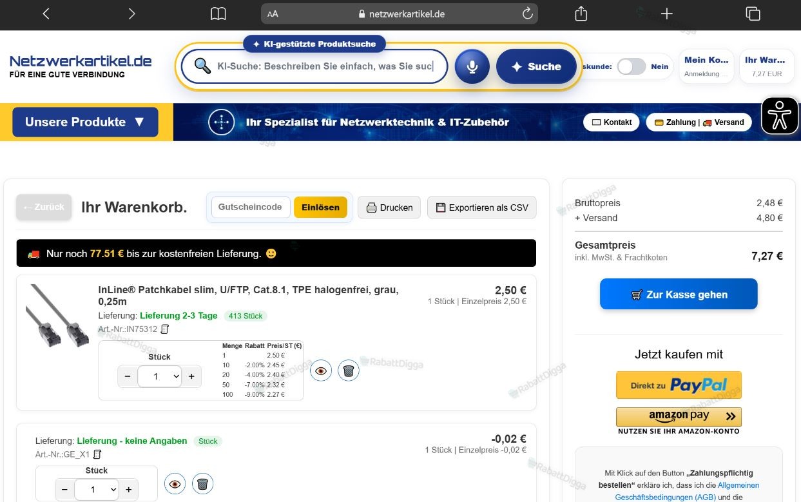Screen dimensions: 801x502
Task: Open InLine Patchkabel slim product title
Action: pyautogui.click(x=248, y=296)
